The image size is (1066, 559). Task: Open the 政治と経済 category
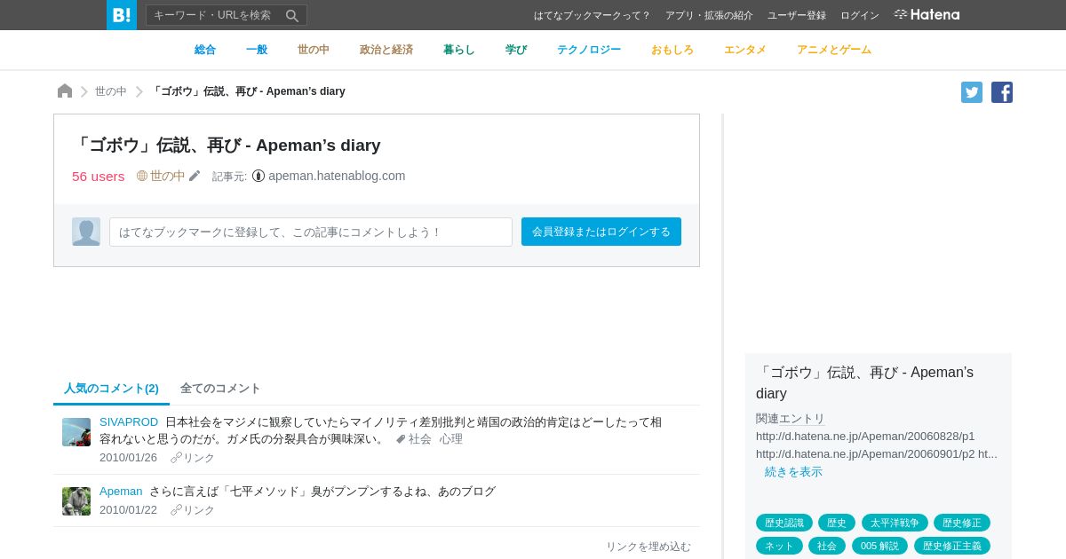386,50
